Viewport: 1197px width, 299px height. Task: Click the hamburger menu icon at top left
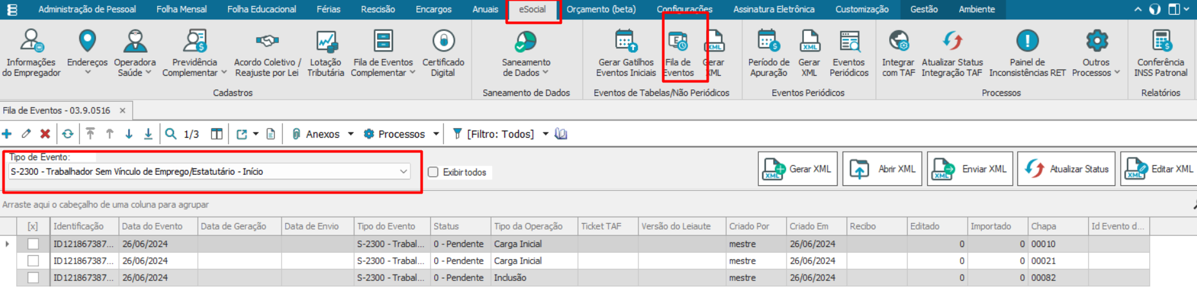[12, 10]
